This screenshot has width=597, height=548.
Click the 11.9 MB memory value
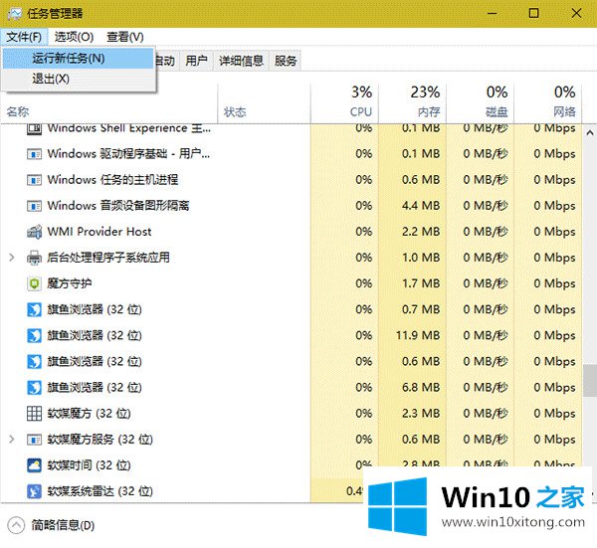(418, 335)
